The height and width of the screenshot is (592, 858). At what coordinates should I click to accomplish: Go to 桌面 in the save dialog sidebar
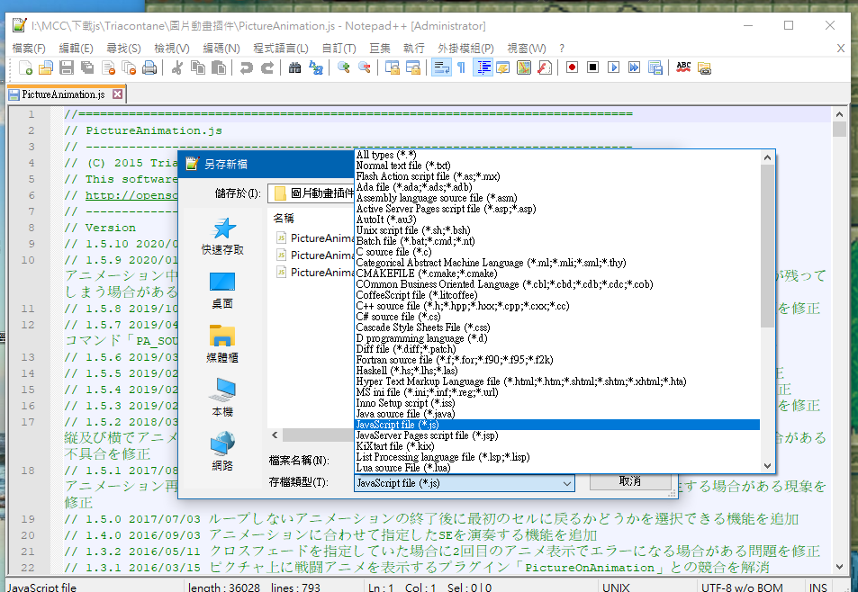coord(222,291)
